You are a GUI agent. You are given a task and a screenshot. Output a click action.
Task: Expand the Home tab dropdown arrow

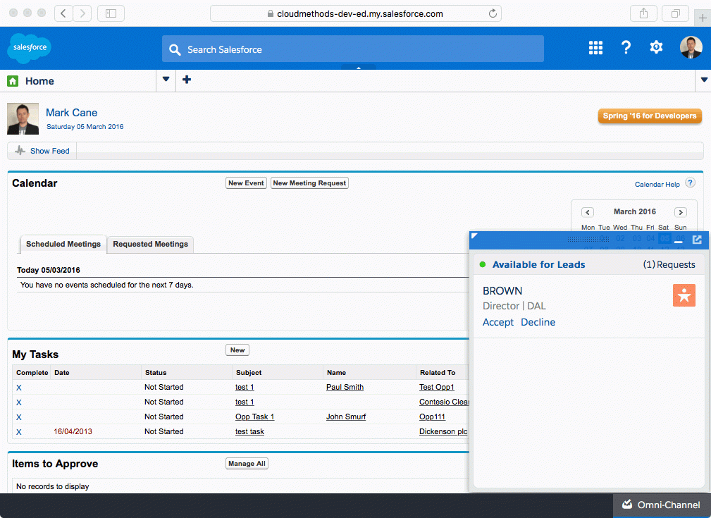[166, 80]
